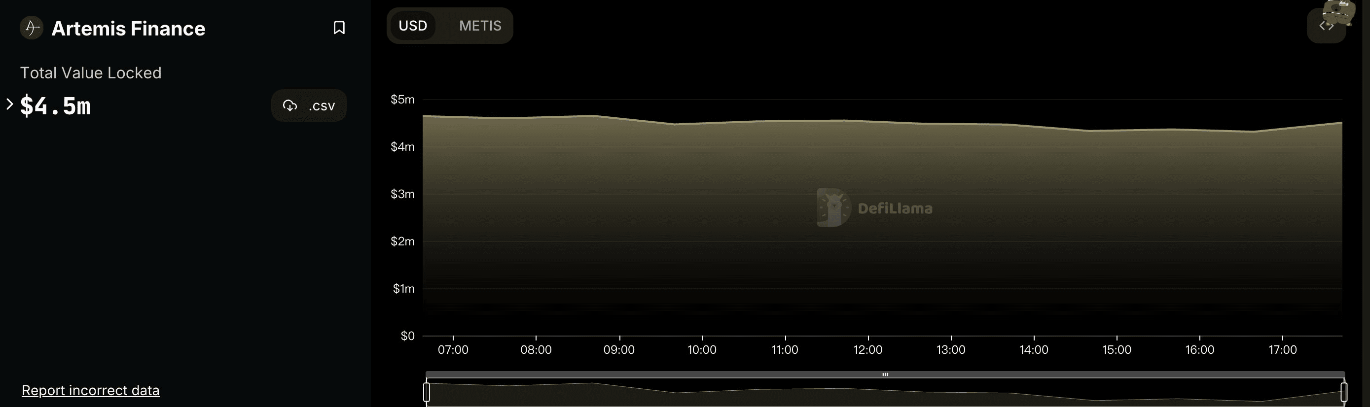Click the $2m y-axis label
Image resolution: width=1370 pixels, height=407 pixels.
(402, 241)
